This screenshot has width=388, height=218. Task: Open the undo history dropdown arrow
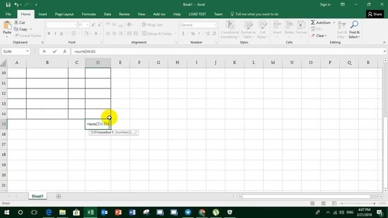pos(21,5)
